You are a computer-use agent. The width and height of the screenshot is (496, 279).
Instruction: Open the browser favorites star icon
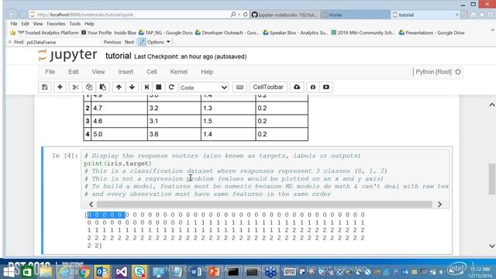tap(482, 15)
